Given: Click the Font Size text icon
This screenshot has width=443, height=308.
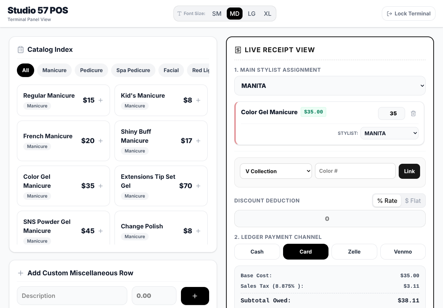Looking at the screenshot, I should (179, 14).
